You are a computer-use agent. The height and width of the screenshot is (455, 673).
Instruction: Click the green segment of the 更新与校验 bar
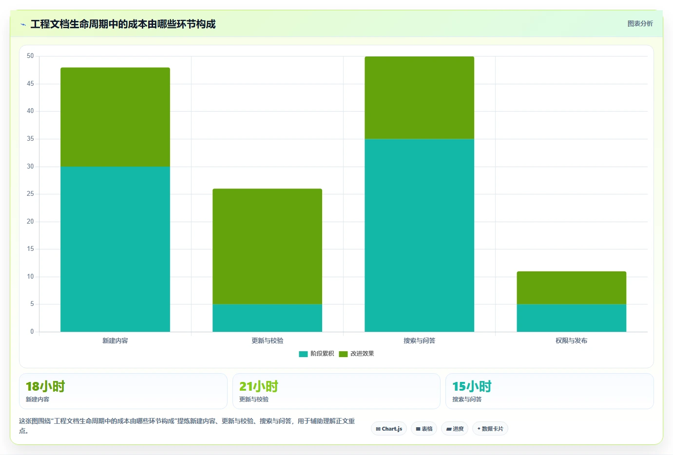[267, 246]
